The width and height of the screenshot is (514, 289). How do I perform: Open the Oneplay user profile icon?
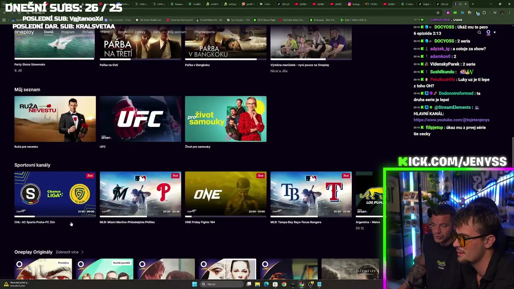(488, 33)
